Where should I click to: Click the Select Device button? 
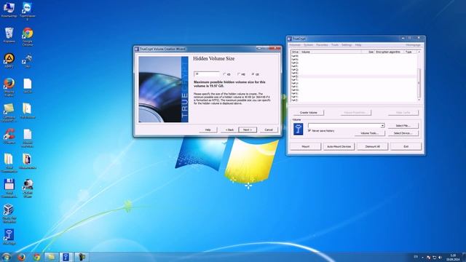coord(403,133)
